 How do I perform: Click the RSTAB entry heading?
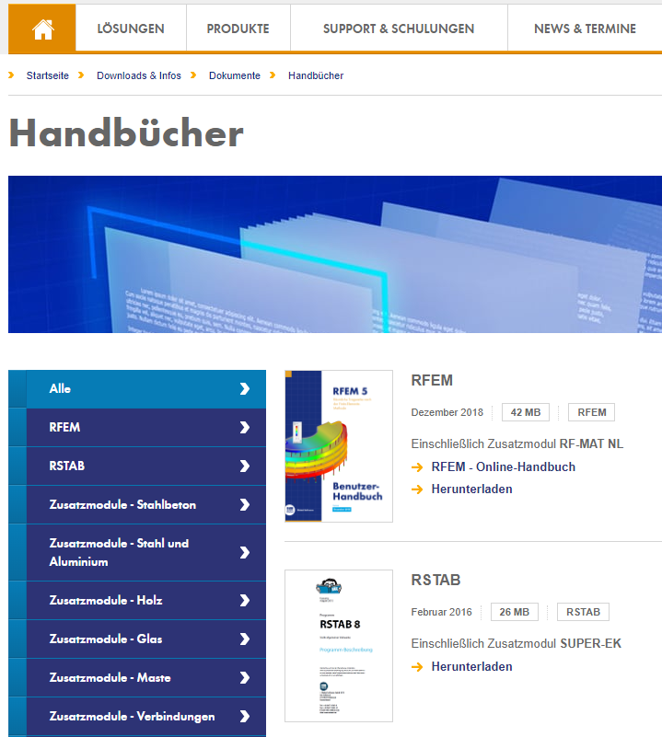tap(436, 580)
